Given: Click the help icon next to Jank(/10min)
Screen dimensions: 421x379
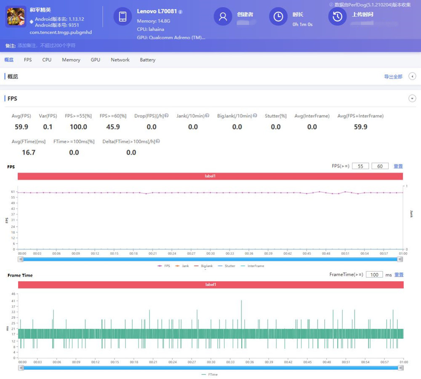Looking at the screenshot, I should (207, 115).
